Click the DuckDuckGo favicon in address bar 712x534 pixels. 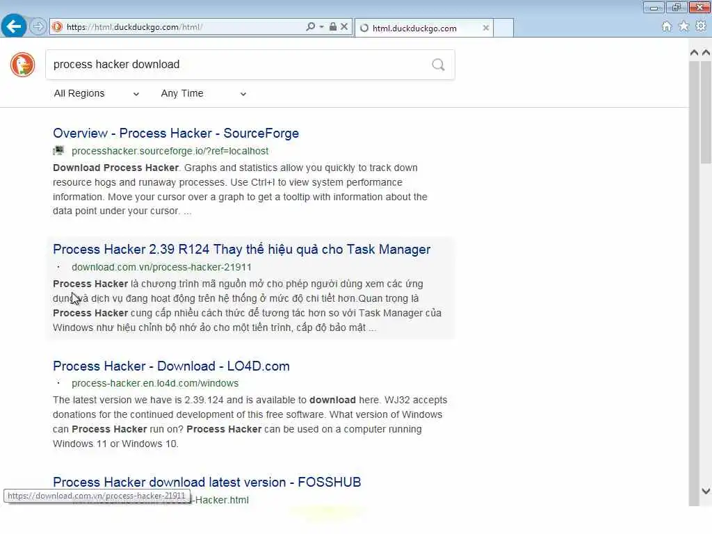coord(57,27)
